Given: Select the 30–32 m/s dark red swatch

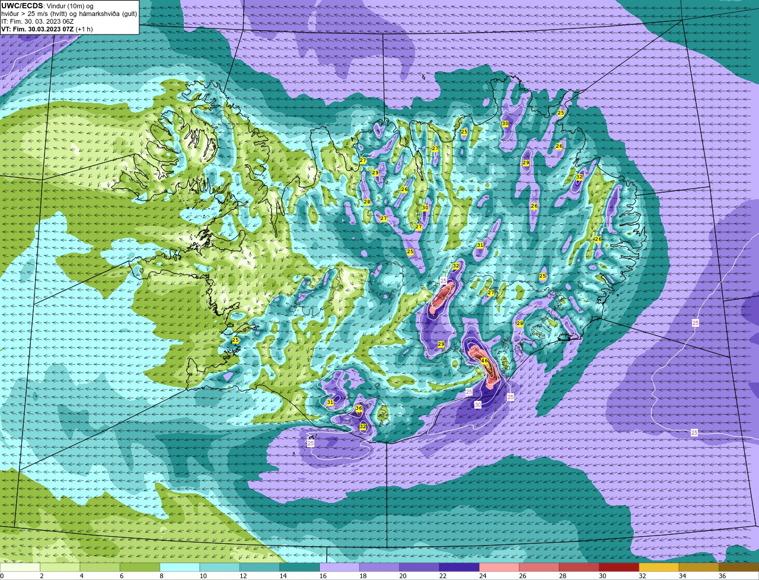Looking at the screenshot, I should (x=619, y=567).
